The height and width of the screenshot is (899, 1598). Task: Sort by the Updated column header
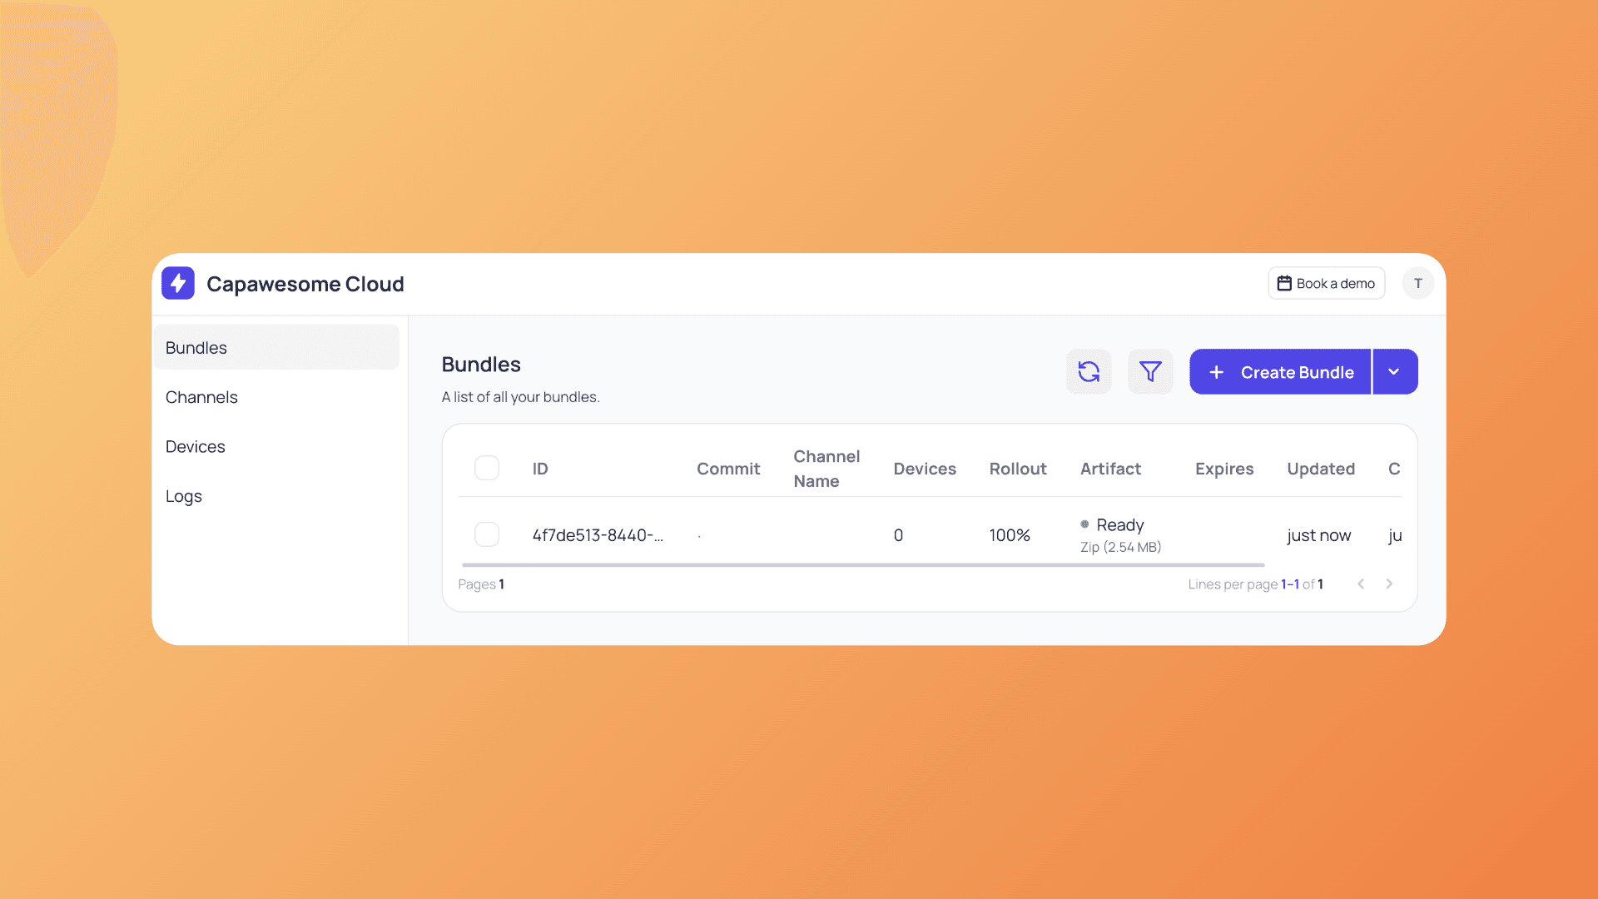point(1320,469)
